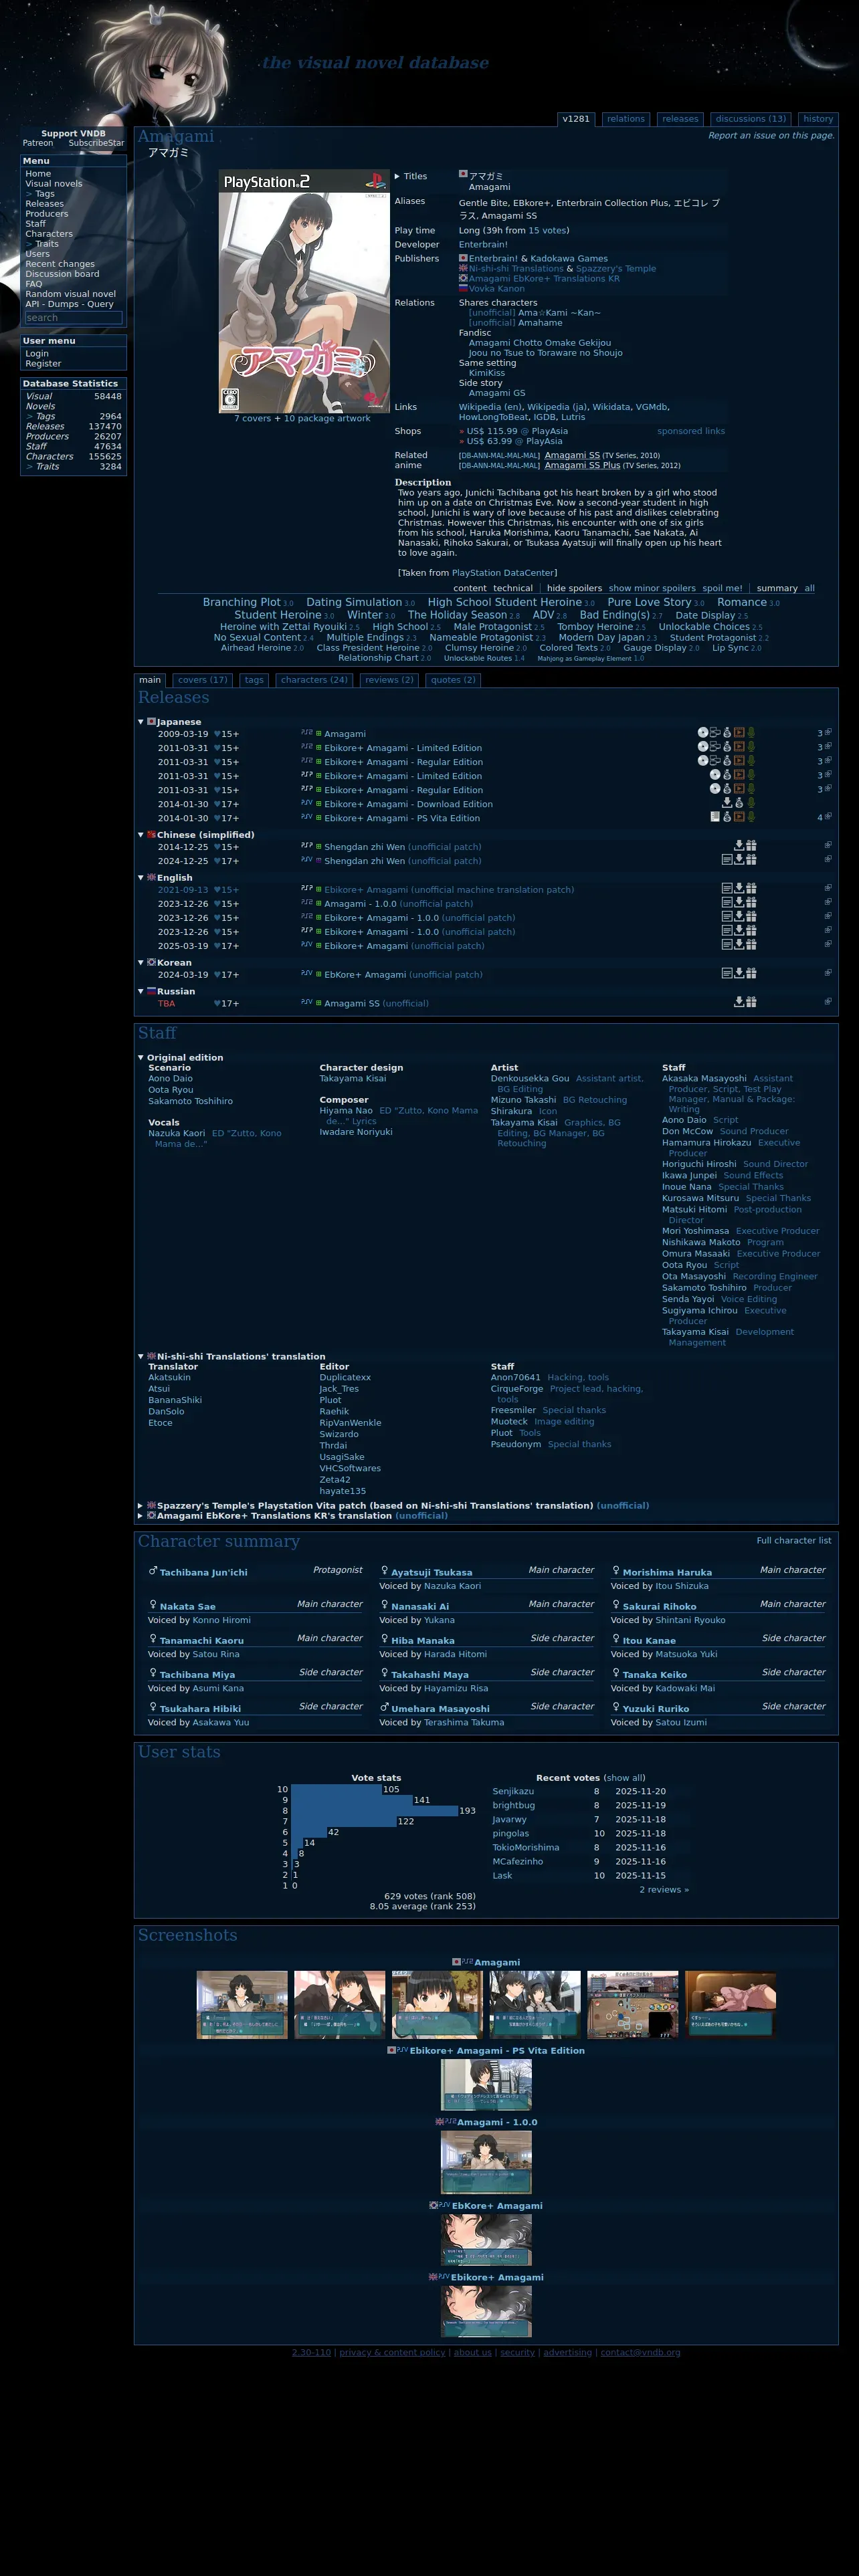The width and height of the screenshot is (859, 2576).
Task: Select the 'hide spoilers' tag option
Action: click(574, 588)
